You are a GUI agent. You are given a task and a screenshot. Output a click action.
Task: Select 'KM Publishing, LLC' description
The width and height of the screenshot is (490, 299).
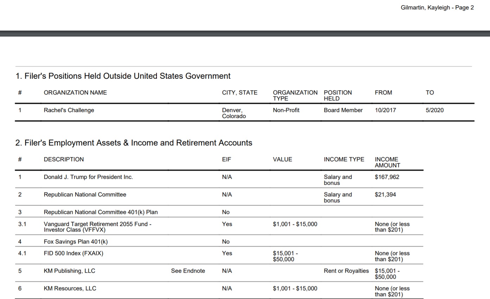69,271
